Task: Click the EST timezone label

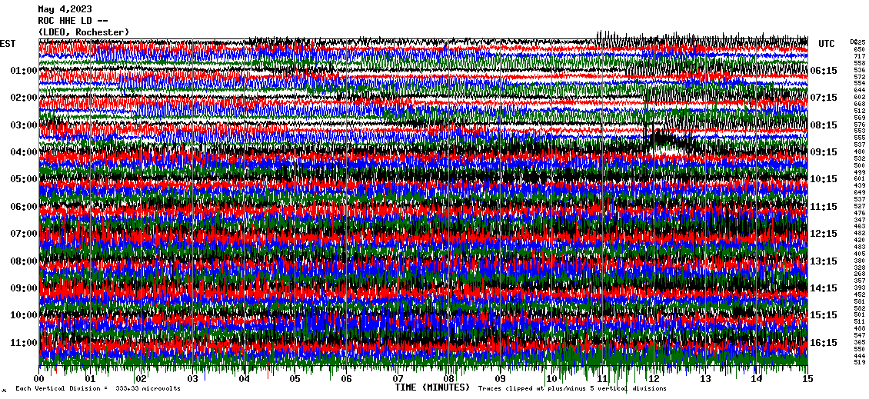Action: point(8,44)
